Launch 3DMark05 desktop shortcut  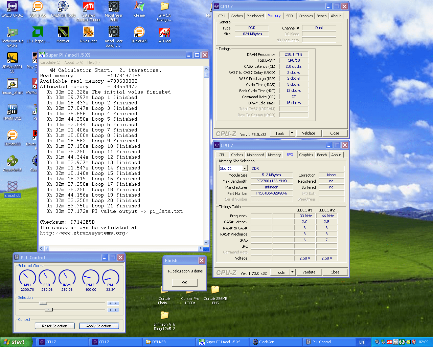click(139, 35)
